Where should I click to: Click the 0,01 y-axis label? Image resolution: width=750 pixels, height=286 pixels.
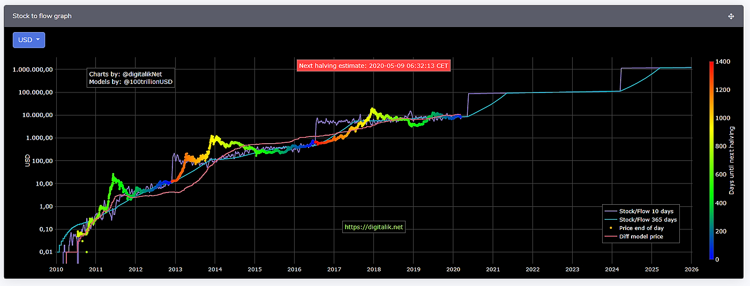pyautogui.click(x=46, y=252)
